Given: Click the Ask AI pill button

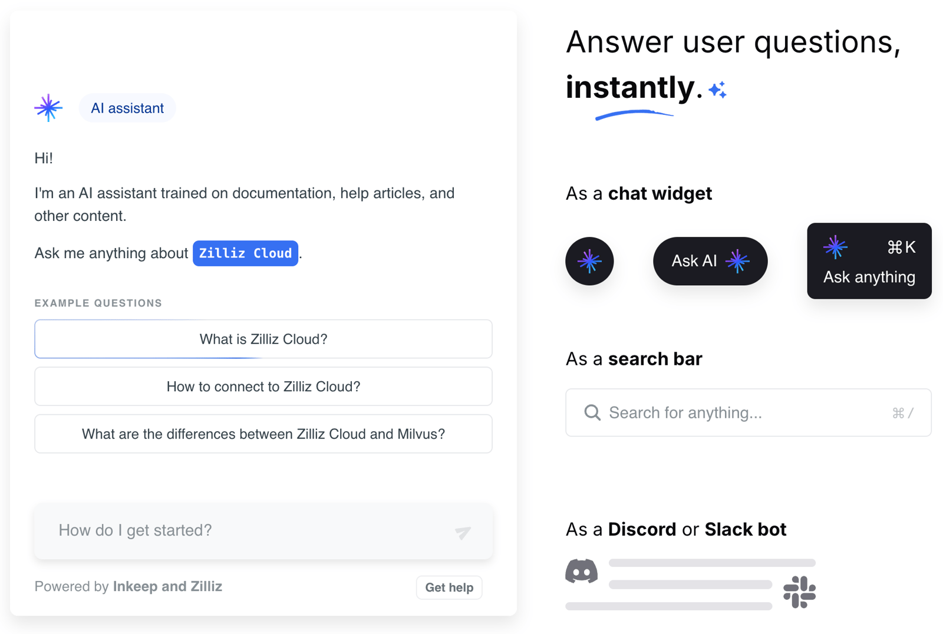Looking at the screenshot, I should (x=710, y=261).
